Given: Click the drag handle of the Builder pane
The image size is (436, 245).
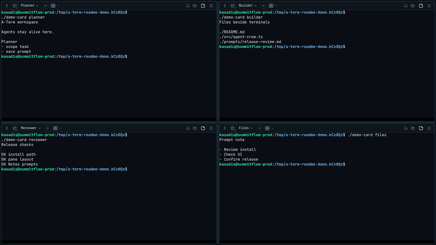Looking at the screenshot, I should [225, 6].
